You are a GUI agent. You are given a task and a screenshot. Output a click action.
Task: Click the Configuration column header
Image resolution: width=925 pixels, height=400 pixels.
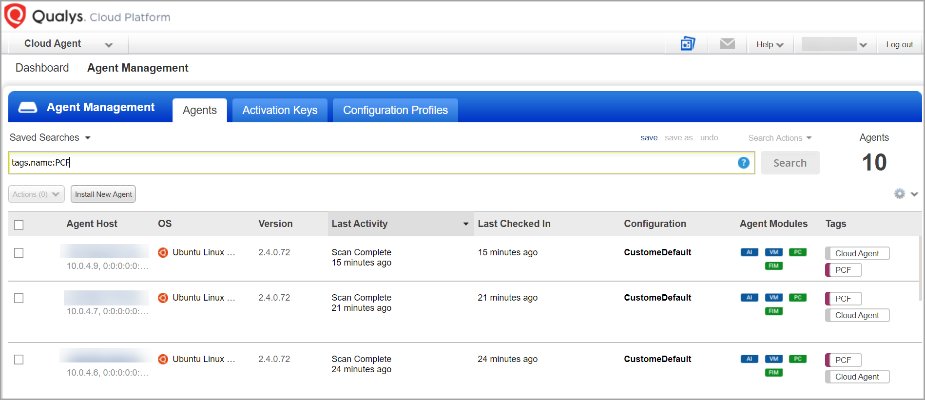(x=655, y=224)
